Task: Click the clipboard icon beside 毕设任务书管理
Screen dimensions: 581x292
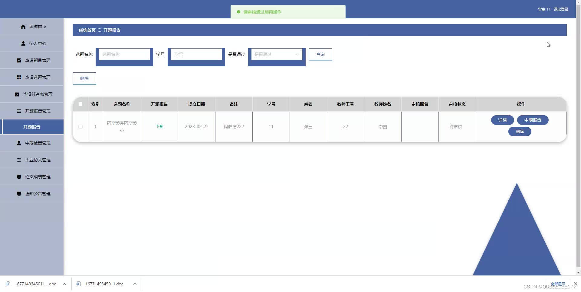Action: [17, 94]
